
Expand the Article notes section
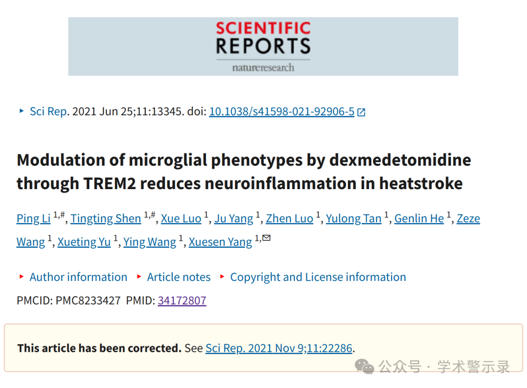(x=179, y=277)
